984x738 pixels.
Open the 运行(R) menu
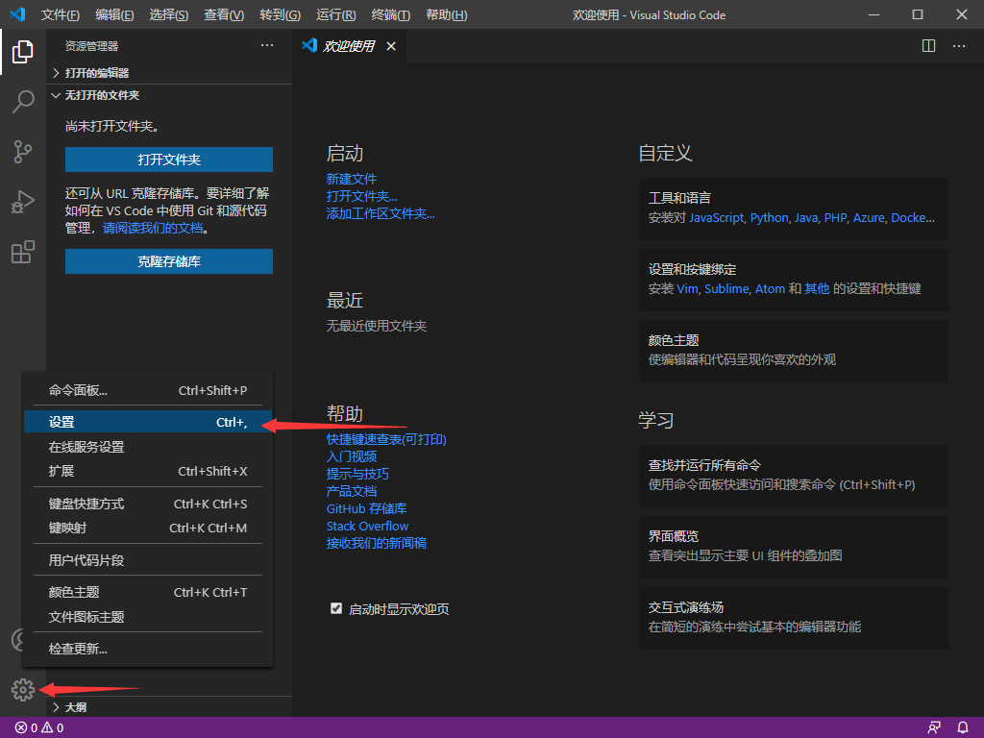click(335, 14)
